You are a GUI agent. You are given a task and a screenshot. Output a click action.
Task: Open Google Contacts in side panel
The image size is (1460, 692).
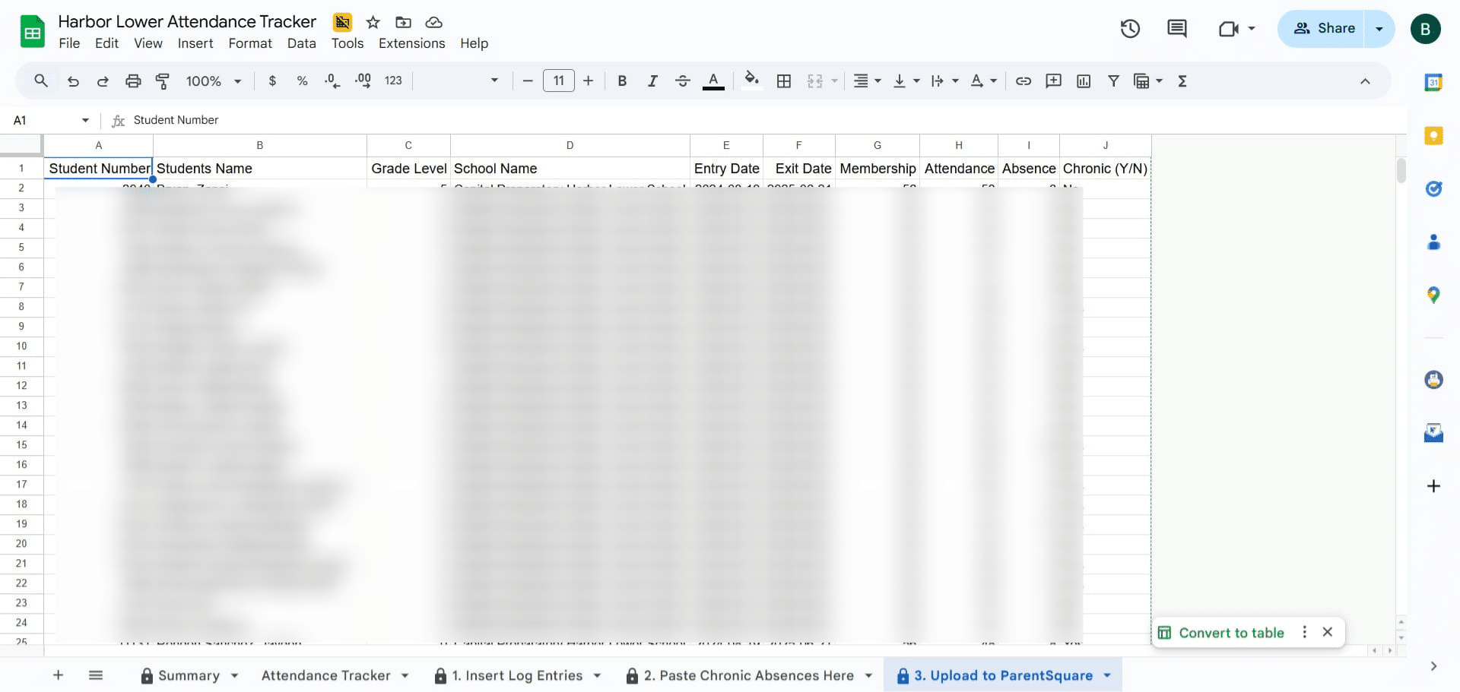1433,242
